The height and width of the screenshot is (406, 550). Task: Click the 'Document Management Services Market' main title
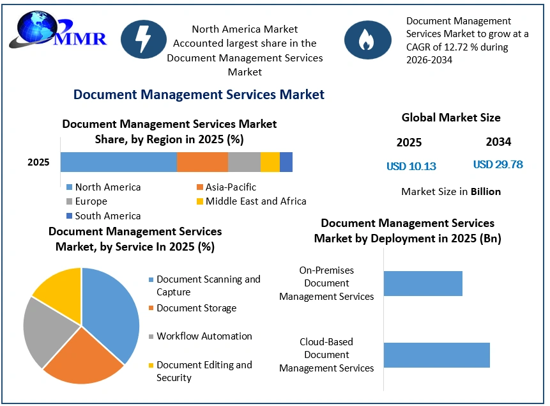[x=199, y=95]
